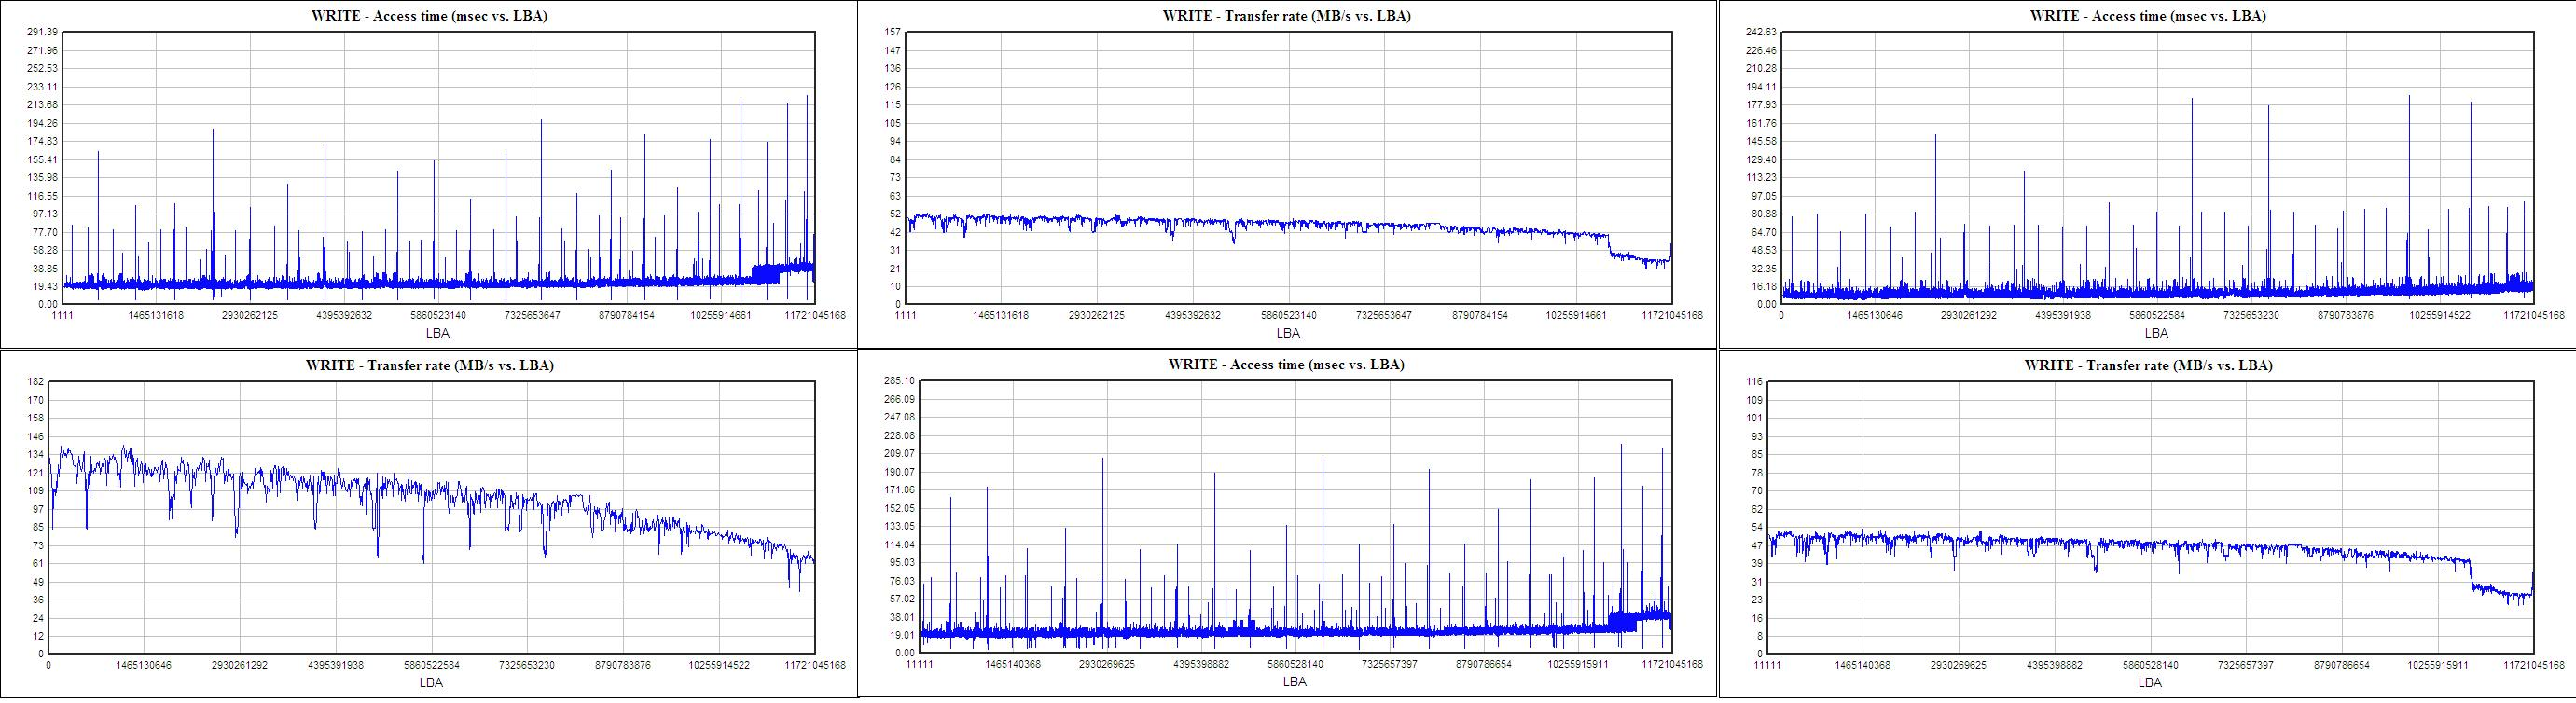Image resolution: width=2576 pixels, height=703 pixels.
Task: Click the 146 y-axis label
Action: [x=35, y=436]
